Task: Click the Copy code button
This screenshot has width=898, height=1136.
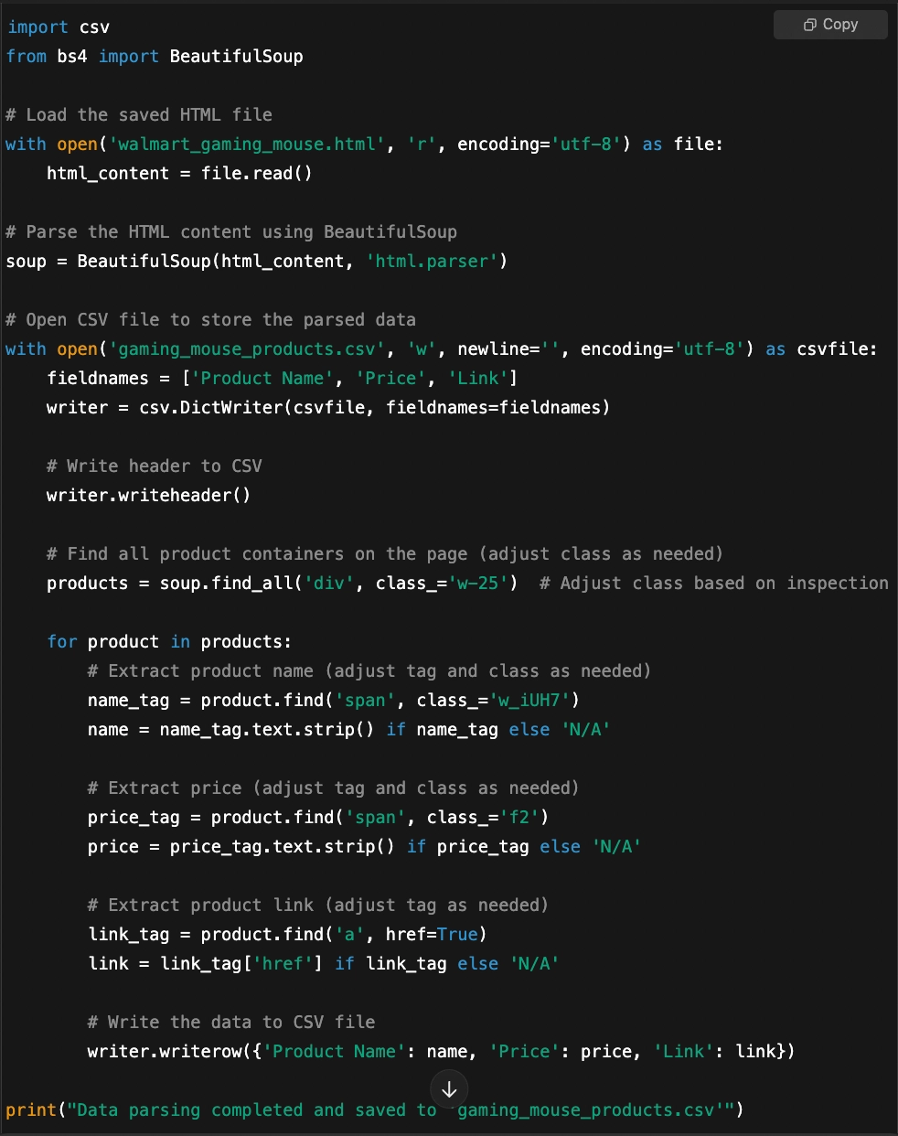Action: pos(830,25)
